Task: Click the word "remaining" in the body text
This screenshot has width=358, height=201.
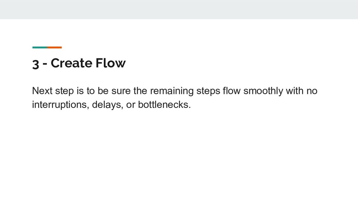Action: [172, 91]
